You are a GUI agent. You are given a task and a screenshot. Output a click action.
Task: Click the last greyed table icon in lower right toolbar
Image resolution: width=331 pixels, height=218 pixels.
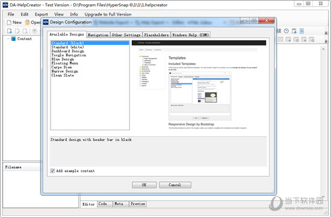312,40
